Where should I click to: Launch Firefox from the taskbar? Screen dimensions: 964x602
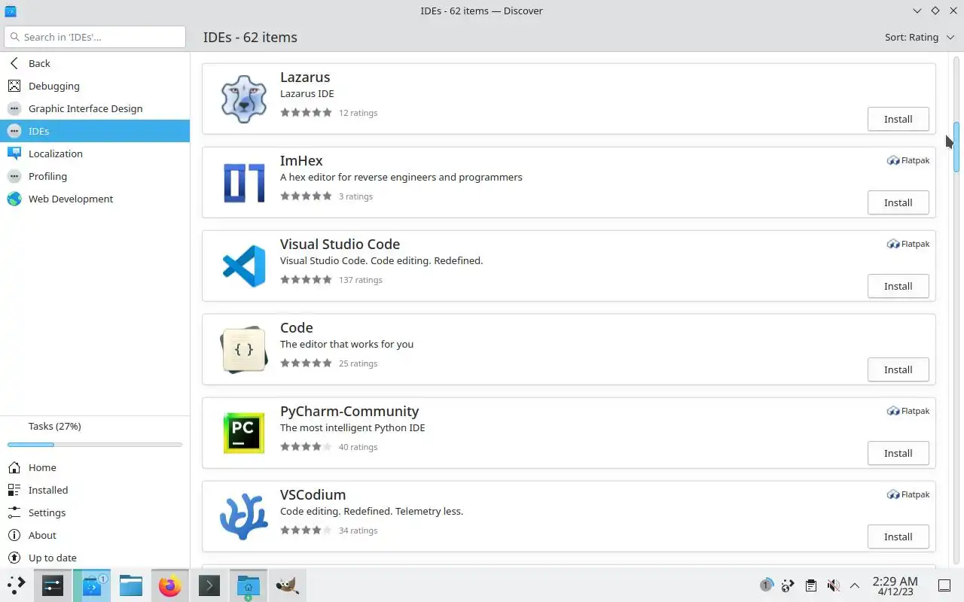tap(169, 585)
